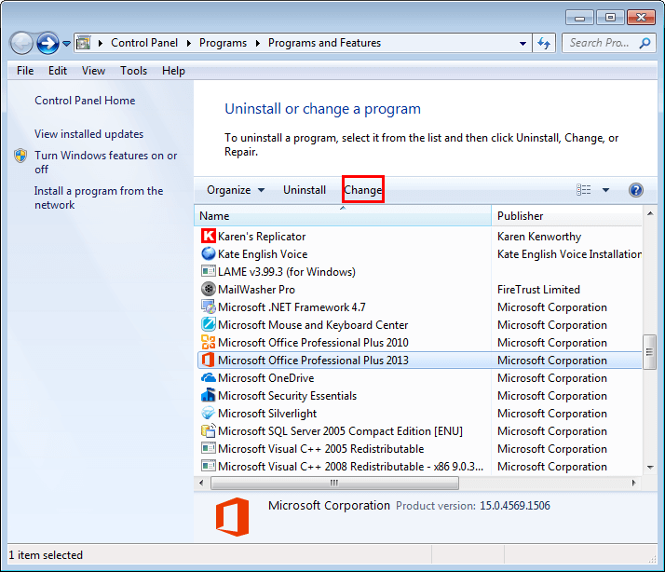The height and width of the screenshot is (572, 665).
Task: Click the Search Programs input field
Action: 601,43
